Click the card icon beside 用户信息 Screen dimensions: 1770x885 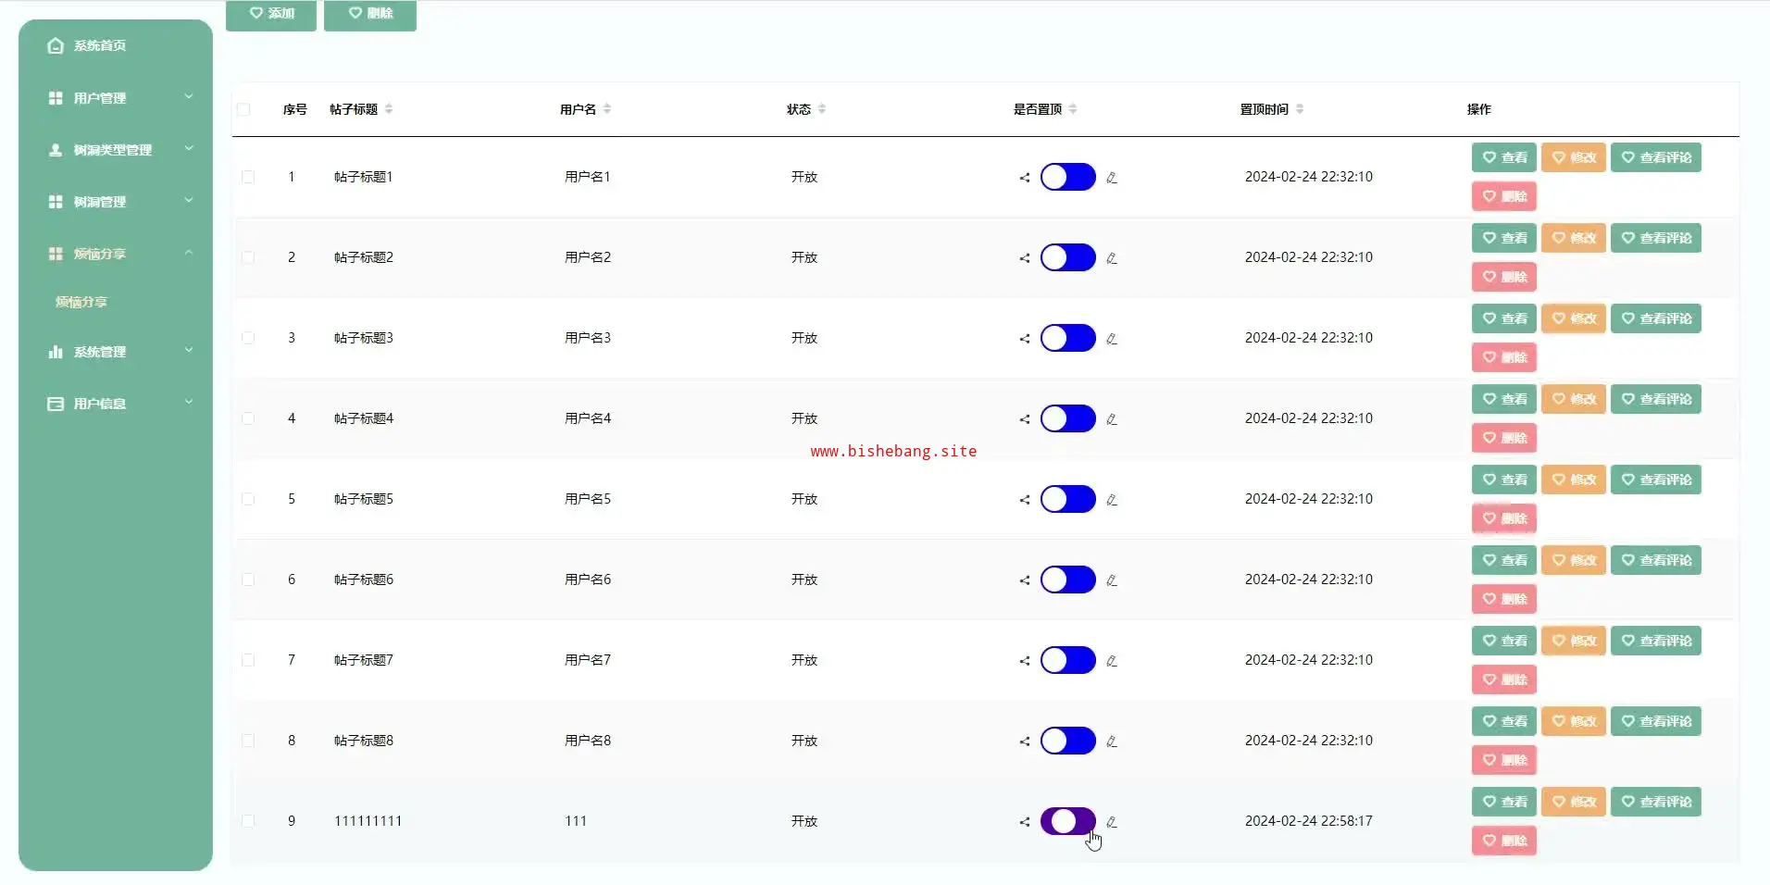(56, 404)
